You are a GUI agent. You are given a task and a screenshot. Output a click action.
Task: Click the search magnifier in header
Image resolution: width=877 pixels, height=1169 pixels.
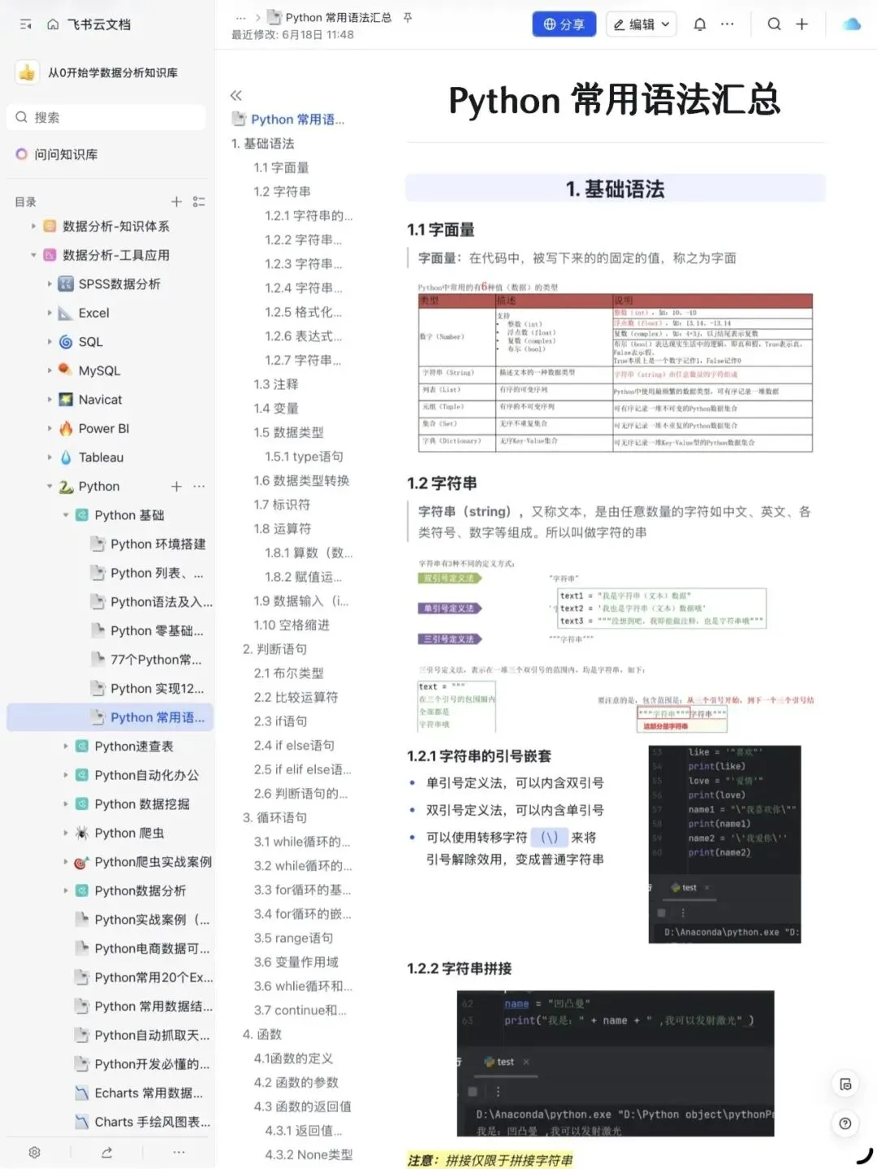[x=774, y=24]
